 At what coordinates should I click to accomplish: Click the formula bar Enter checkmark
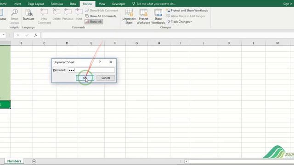click(27, 35)
